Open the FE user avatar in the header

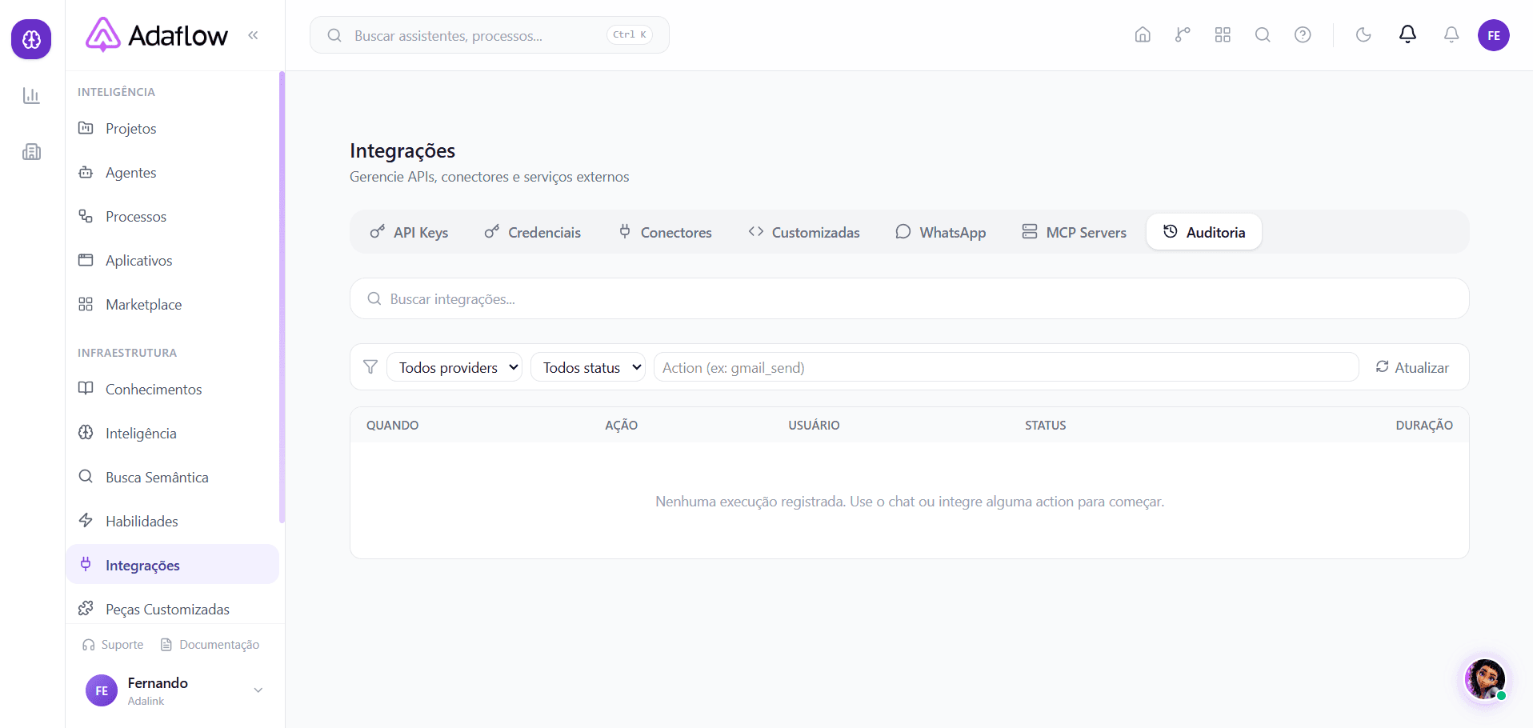click(x=1494, y=35)
